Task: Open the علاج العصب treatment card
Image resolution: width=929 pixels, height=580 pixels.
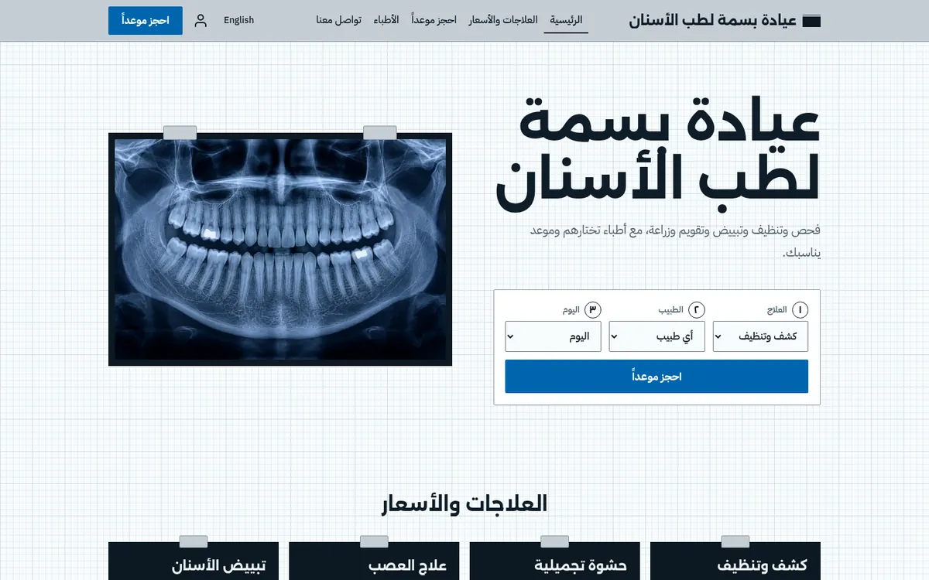Action: coord(374,561)
